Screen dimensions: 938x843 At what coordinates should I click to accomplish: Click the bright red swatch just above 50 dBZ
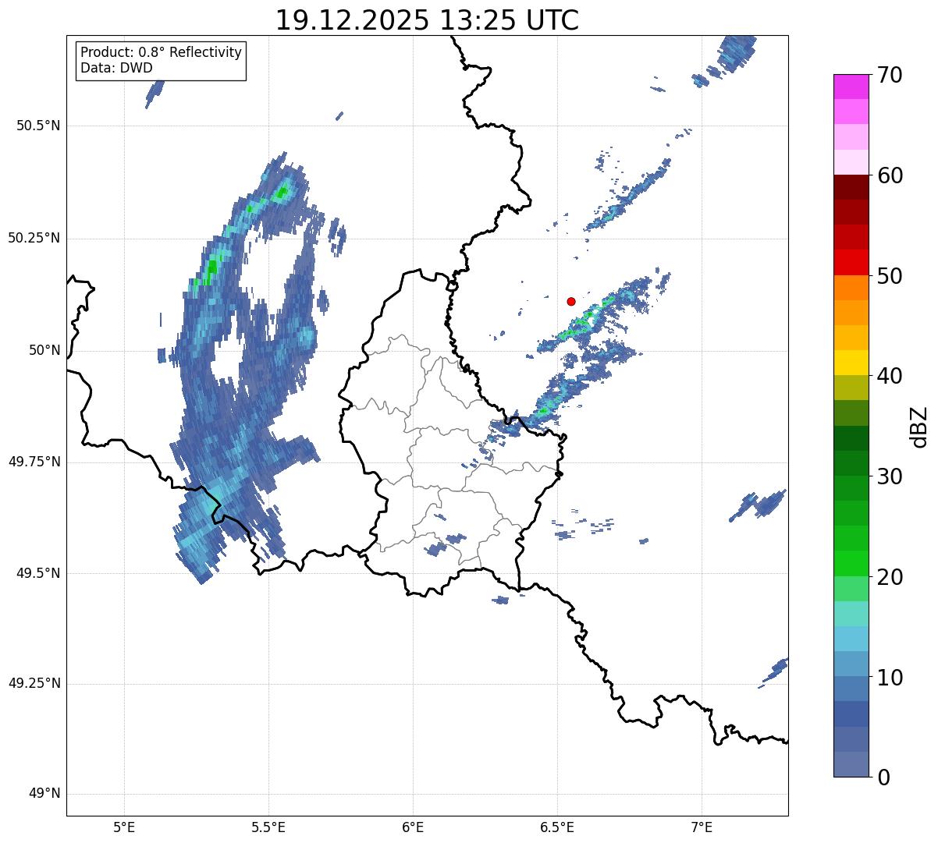click(851, 262)
